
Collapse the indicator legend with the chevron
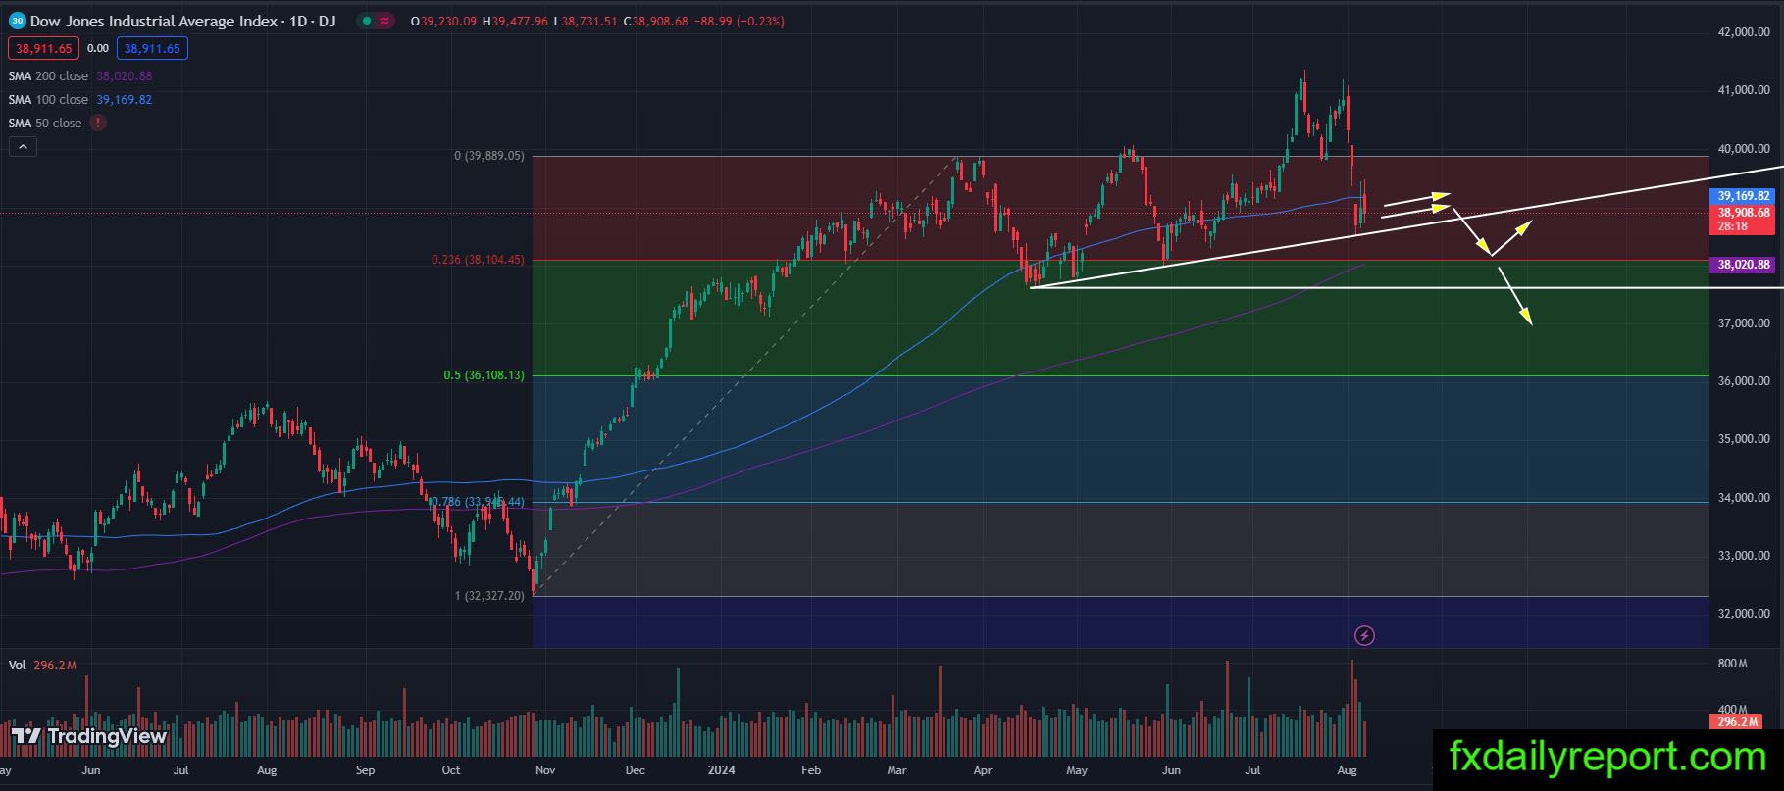coord(23,147)
